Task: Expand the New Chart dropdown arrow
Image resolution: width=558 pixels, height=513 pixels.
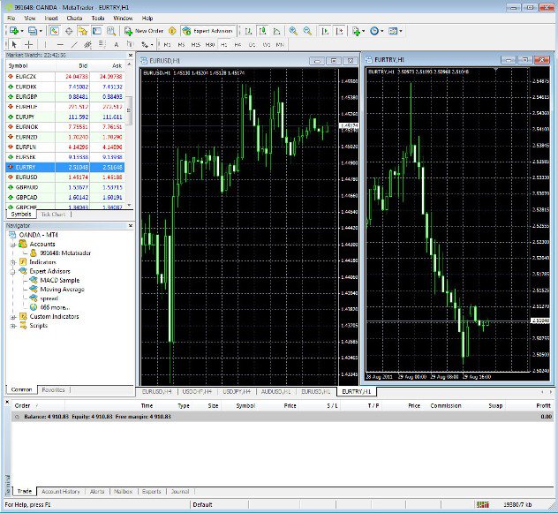Action: click(22, 31)
